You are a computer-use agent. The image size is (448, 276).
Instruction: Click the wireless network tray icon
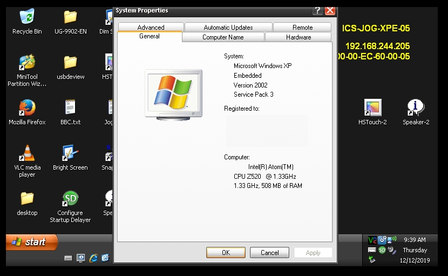click(x=392, y=240)
